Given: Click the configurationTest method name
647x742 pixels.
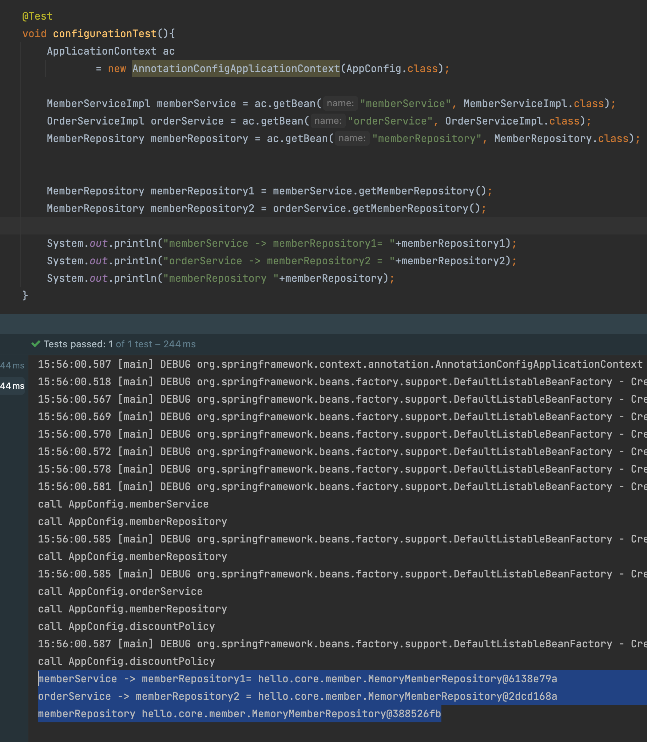Looking at the screenshot, I should pos(105,34).
